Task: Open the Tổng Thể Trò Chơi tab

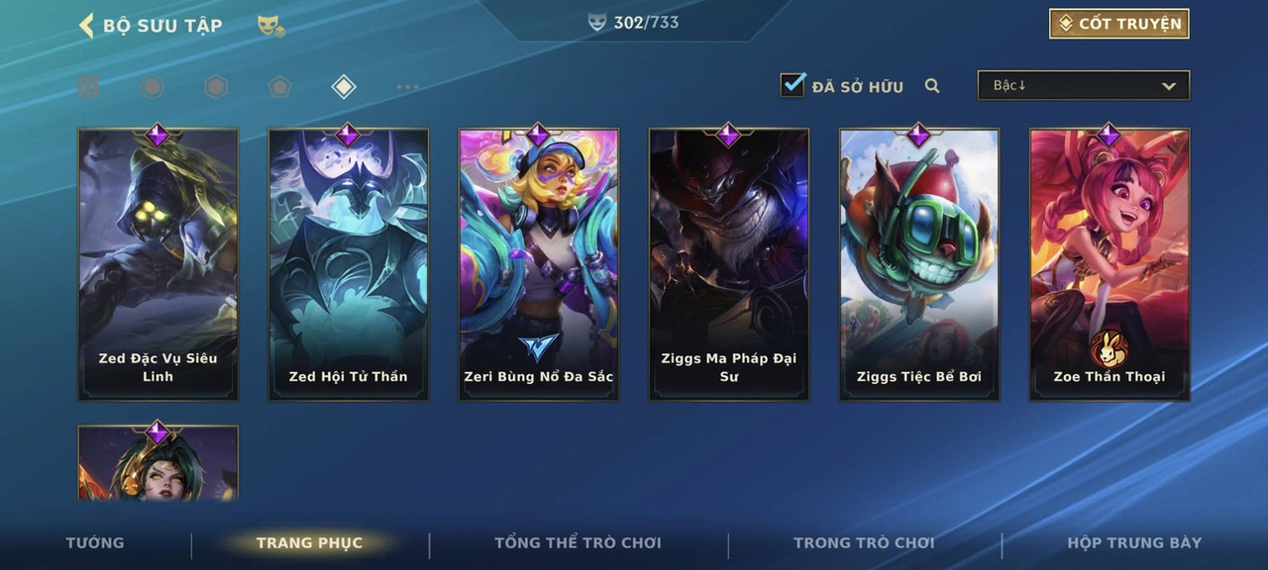Action: point(578,542)
